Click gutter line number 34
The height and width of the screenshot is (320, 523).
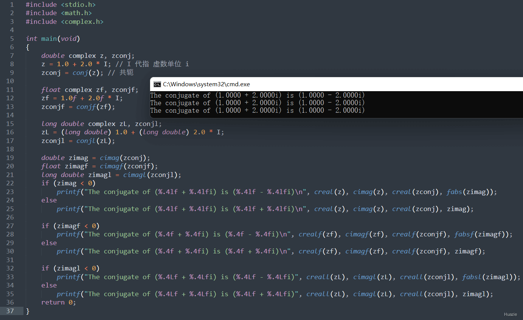(10, 285)
